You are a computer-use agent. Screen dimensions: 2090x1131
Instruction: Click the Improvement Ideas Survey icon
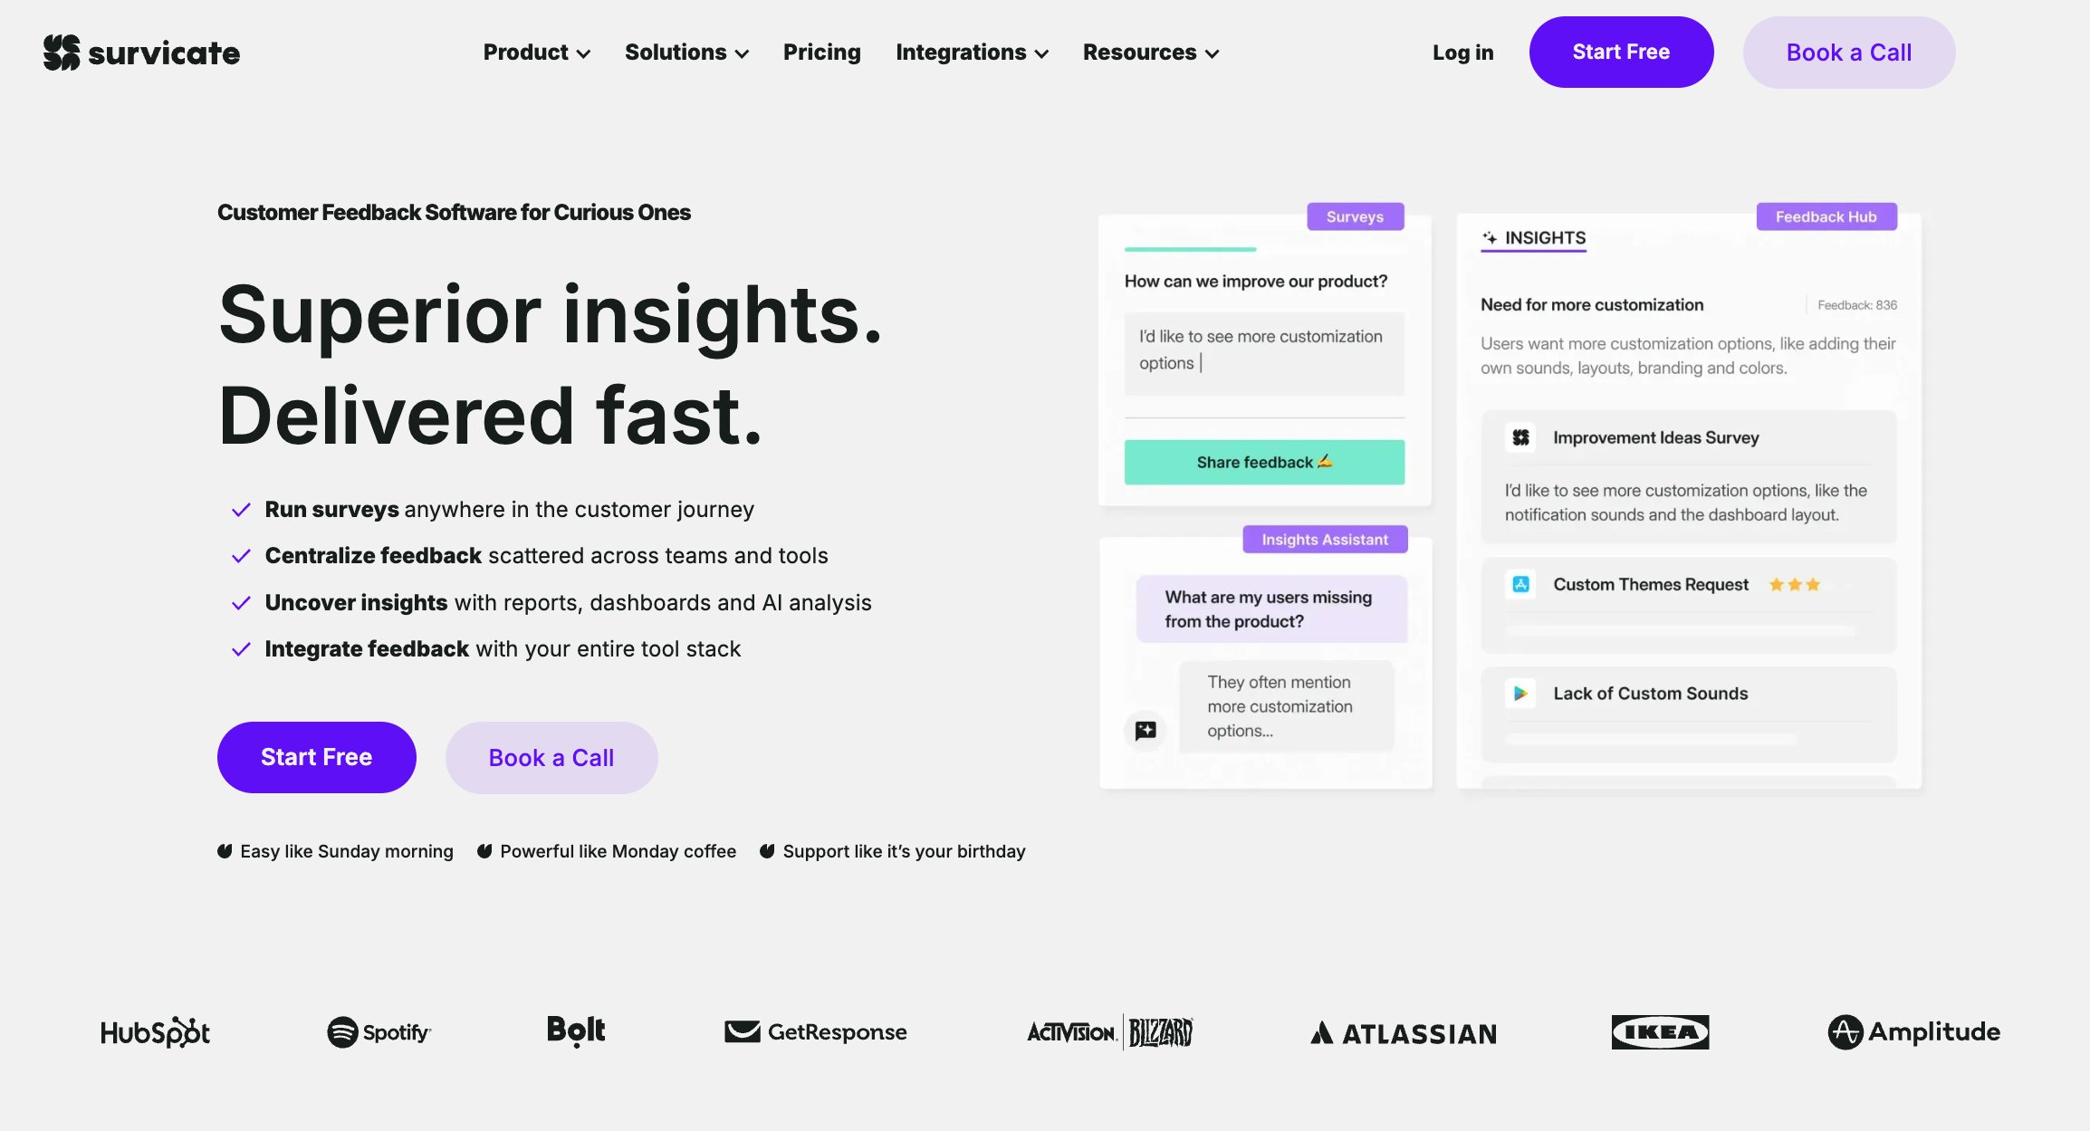(1520, 437)
